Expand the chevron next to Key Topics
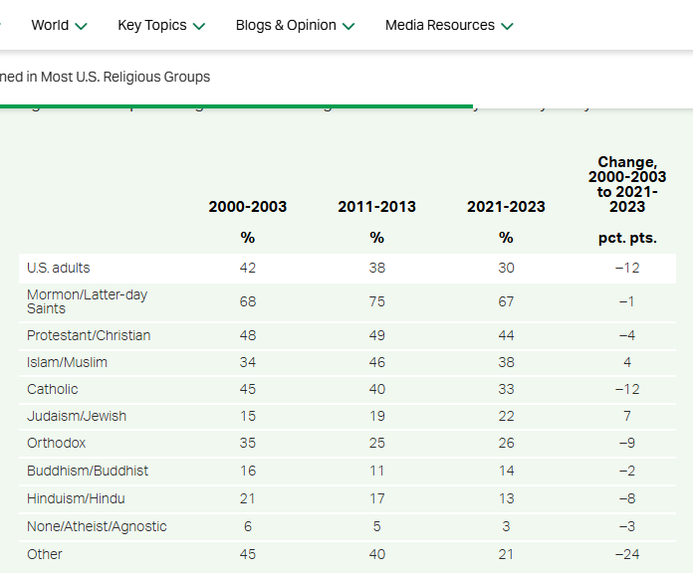 pos(199,27)
